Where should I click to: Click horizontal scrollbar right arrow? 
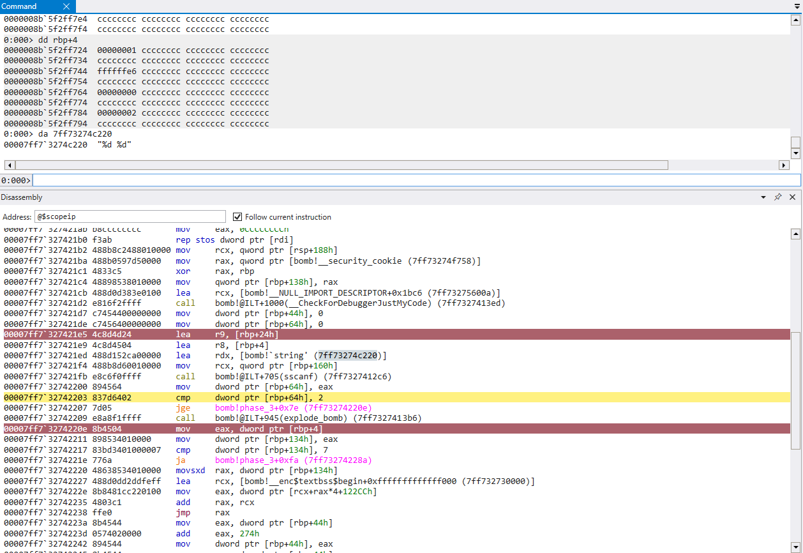(784, 165)
